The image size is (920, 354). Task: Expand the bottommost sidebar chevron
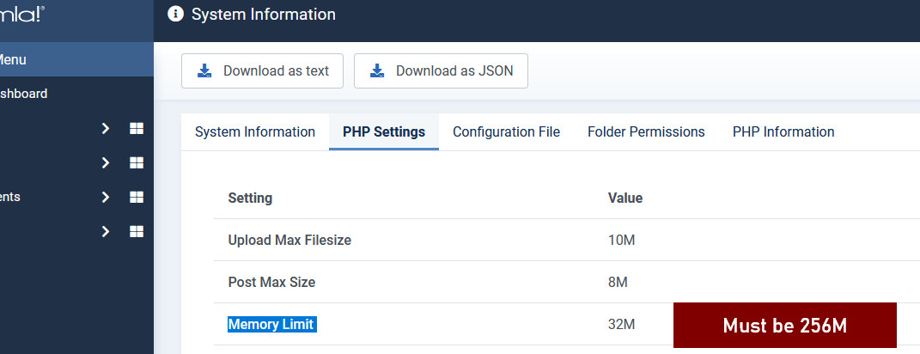click(x=106, y=231)
